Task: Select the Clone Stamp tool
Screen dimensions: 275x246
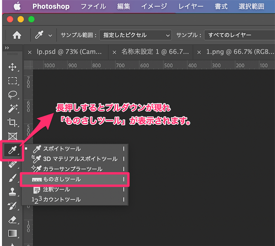Action: pos(13,192)
